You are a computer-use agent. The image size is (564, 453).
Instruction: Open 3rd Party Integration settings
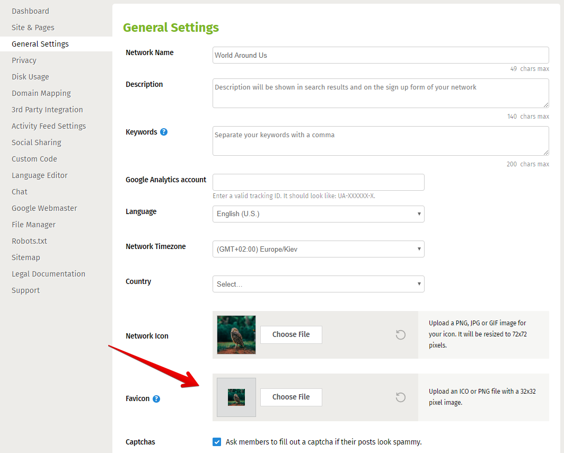[47, 110]
